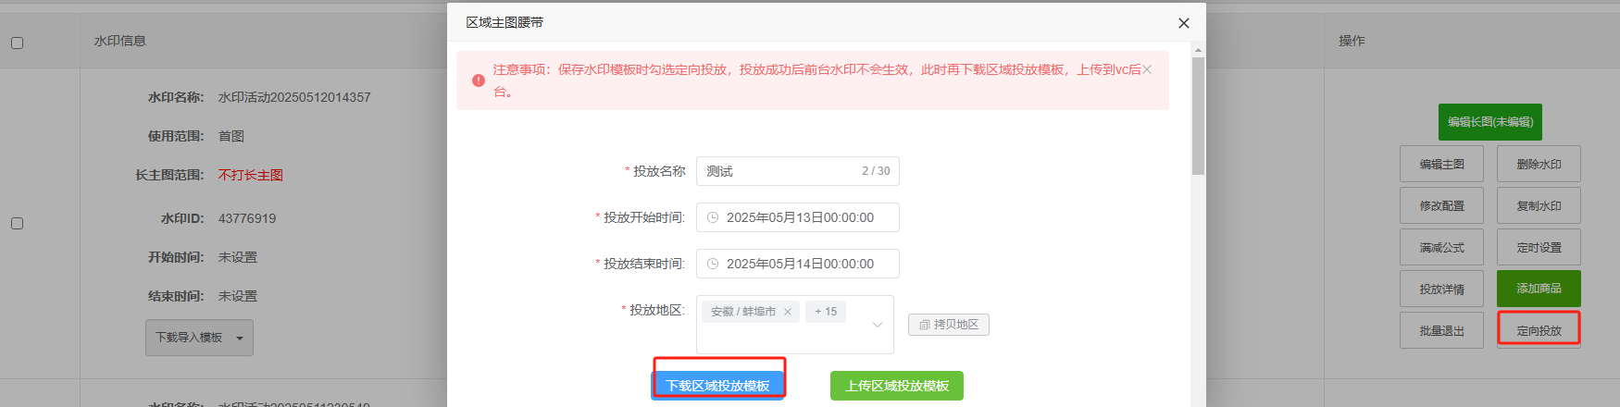
Task: Dismiss the red 注意事项 alert banner
Action: pos(1147,69)
